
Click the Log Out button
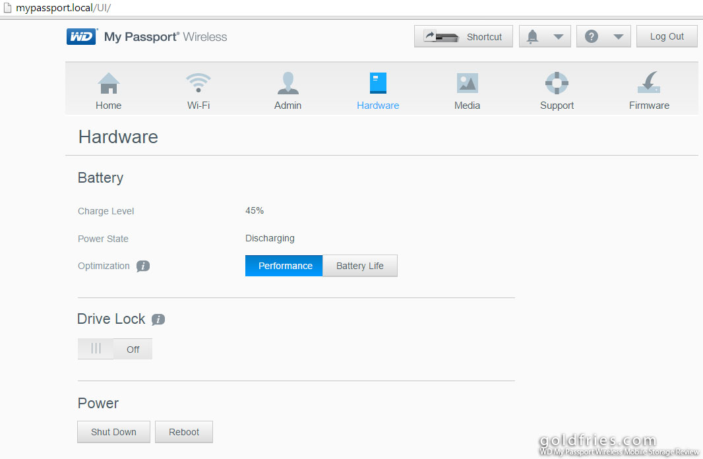[x=667, y=36]
